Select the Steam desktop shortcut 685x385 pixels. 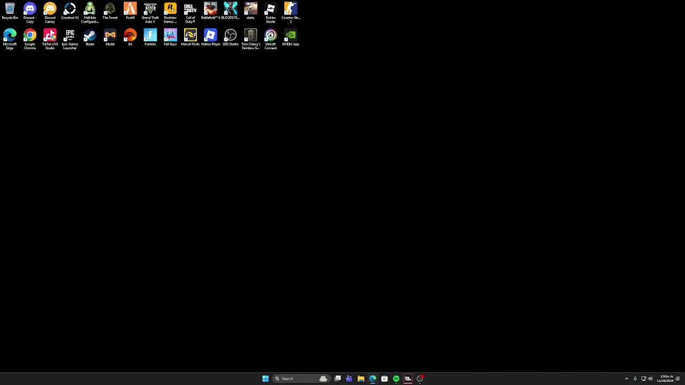click(x=90, y=38)
